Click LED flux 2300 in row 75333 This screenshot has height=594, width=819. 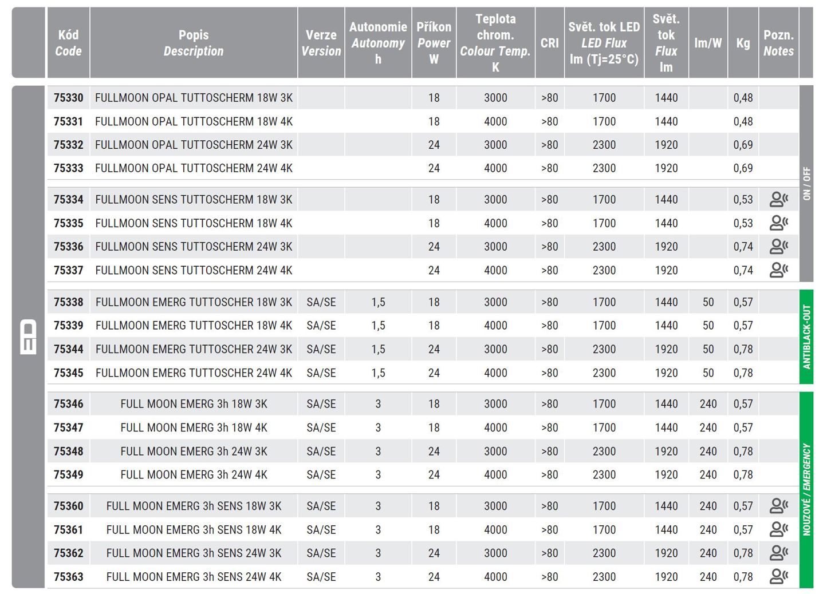click(x=604, y=168)
